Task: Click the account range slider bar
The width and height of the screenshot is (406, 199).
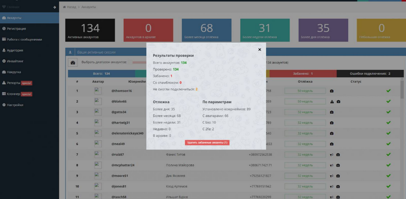Action: (x=139, y=63)
